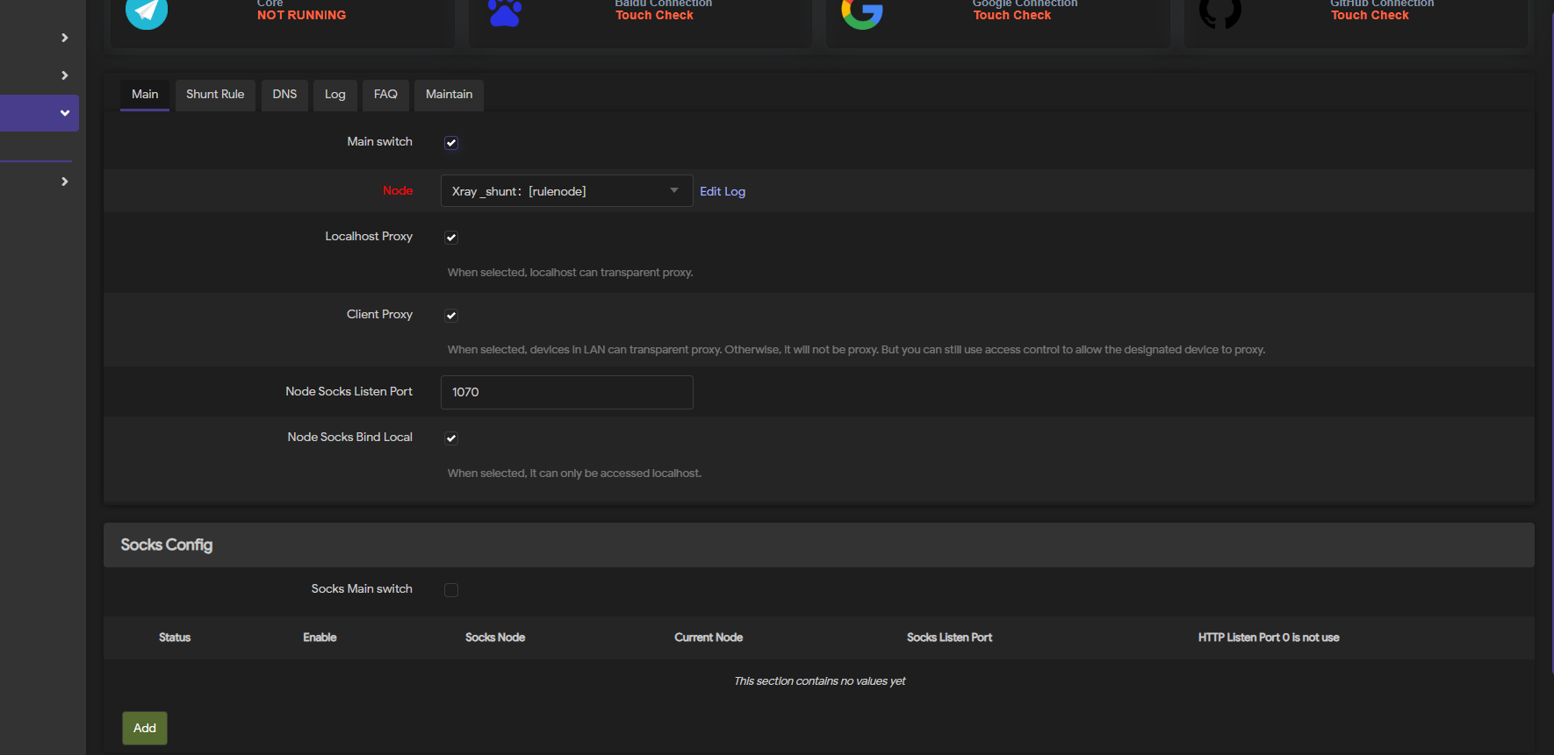Click the Google logo icon
This screenshot has width=1554, height=755.
[862, 12]
